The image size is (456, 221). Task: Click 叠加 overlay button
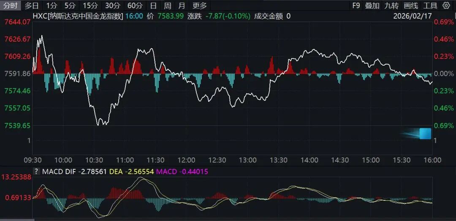click(372, 5)
